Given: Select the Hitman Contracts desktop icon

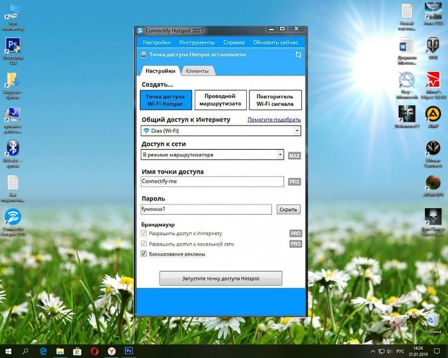Looking at the screenshot, I should click(433, 154).
